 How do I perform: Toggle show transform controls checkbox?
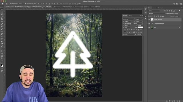(x=25, y=4)
